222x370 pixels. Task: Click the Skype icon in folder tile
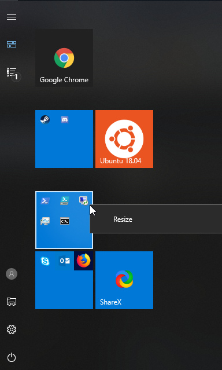pos(45,261)
